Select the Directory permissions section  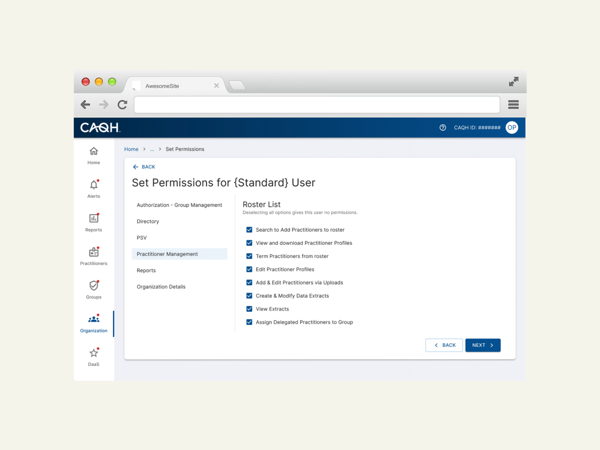click(x=179, y=221)
